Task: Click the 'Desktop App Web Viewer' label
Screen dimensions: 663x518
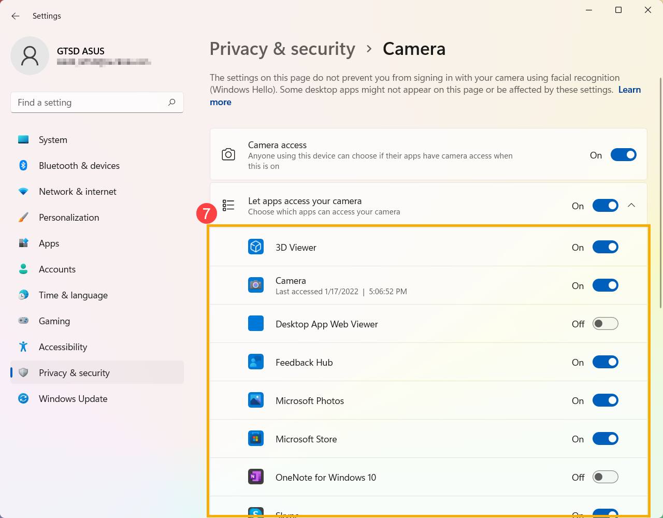Action: coord(327,324)
